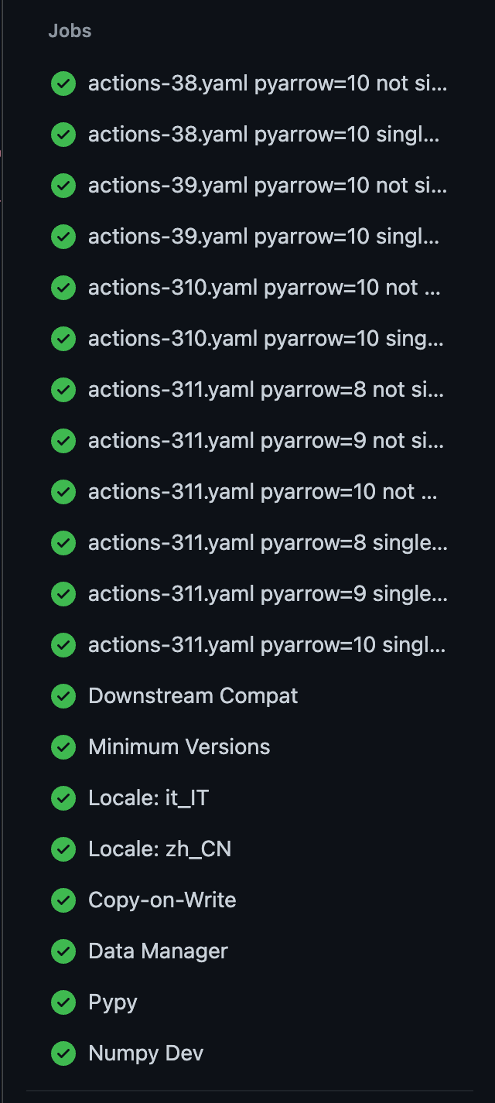This screenshot has width=495, height=1103.
Task: Click success icon next to Copy-on-Write
Action: pyautogui.click(x=63, y=900)
